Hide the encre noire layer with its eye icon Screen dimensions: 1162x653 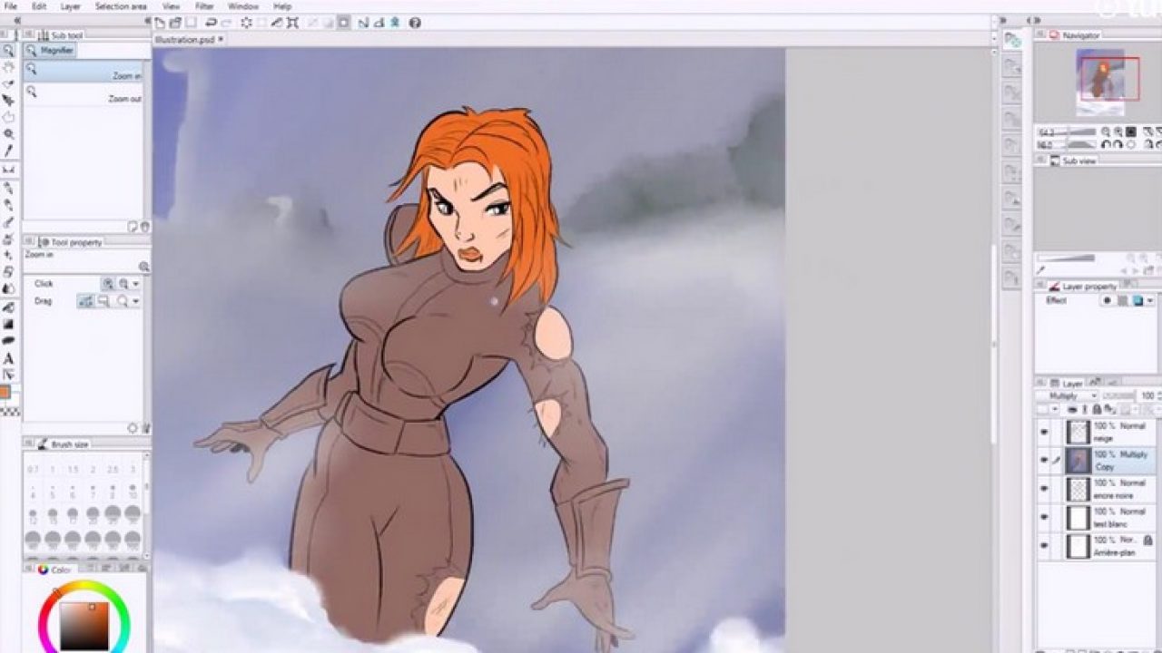tap(1044, 489)
